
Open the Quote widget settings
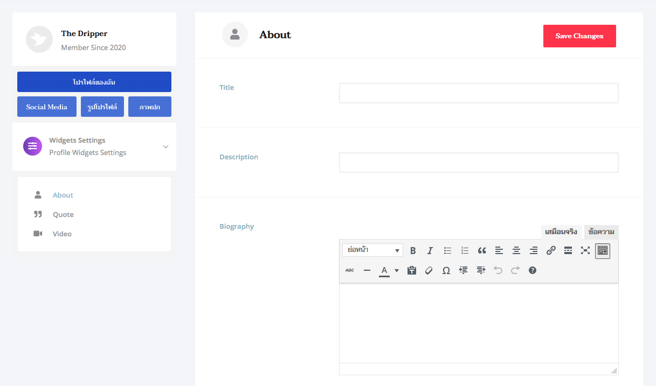63,214
